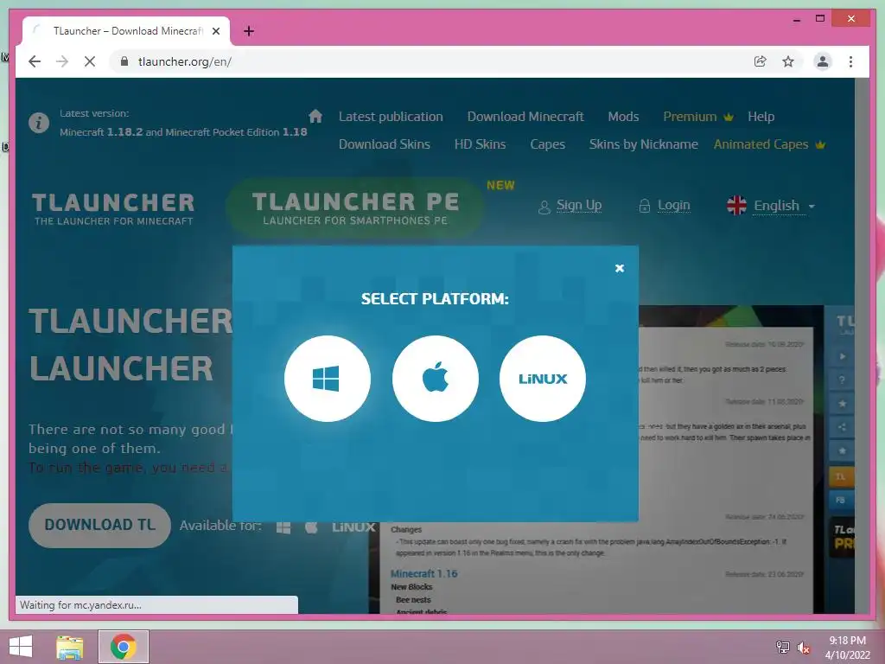885x664 pixels.
Task: Go forward in browser history
Action: tap(62, 61)
